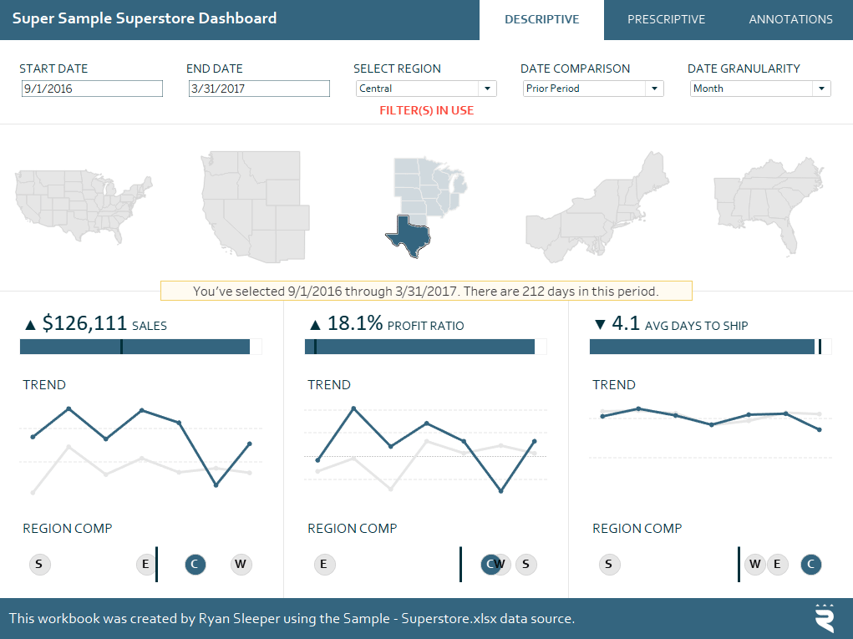Click the Super Sample Superstore Dashboard title

[x=145, y=18]
